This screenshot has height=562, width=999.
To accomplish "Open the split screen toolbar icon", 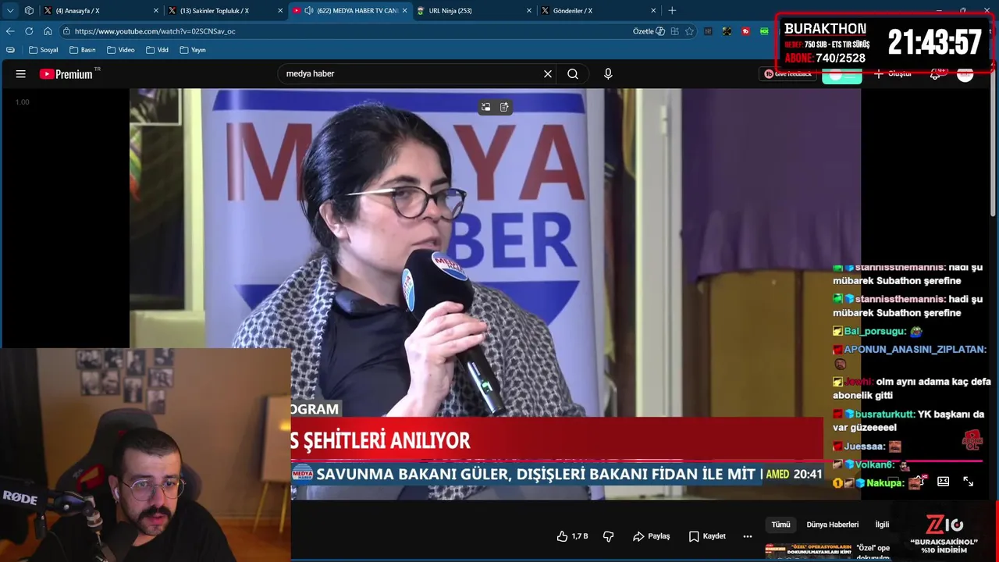I will point(675,31).
